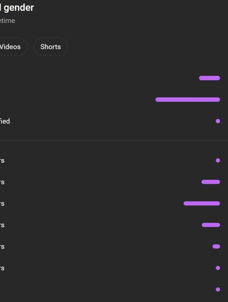228x302 pixels.
Task: Switch to the Shorts filter chip
Action: (51, 47)
